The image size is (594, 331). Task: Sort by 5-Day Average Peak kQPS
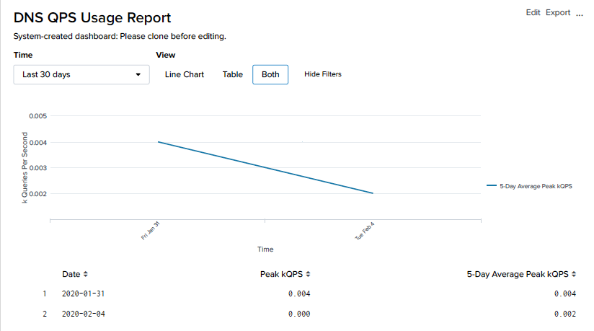click(x=574, y=274)
